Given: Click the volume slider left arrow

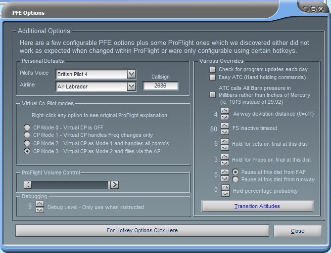Looking at the screenshot, I should point(28,185).
